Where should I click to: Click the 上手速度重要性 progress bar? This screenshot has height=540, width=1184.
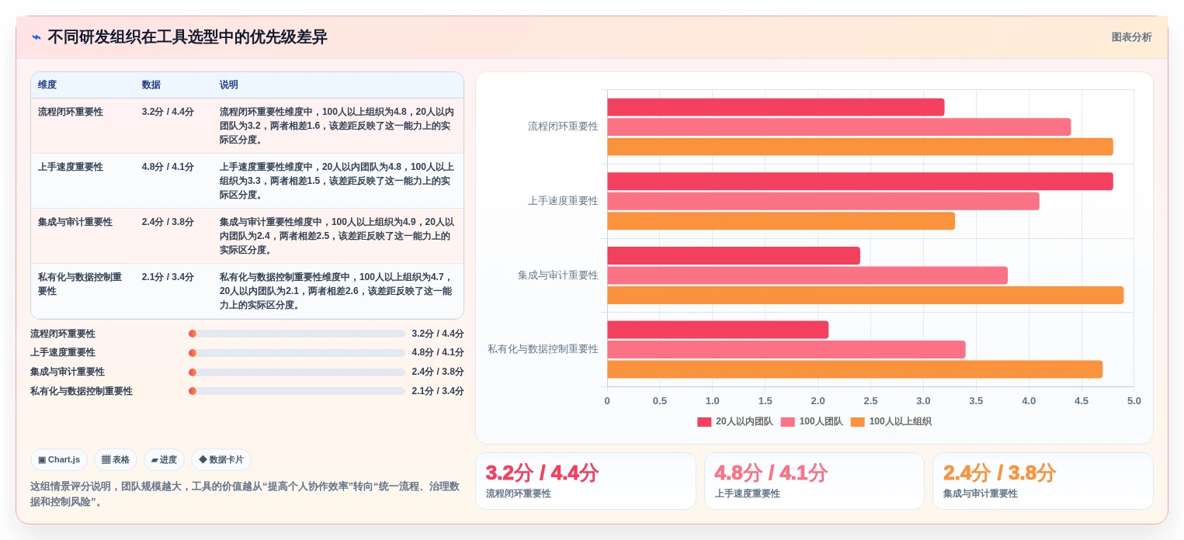[297, 353]
